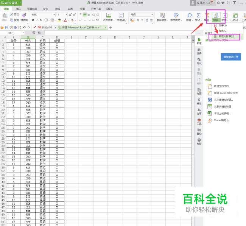Toggle percent style button

tap(138, 20)
